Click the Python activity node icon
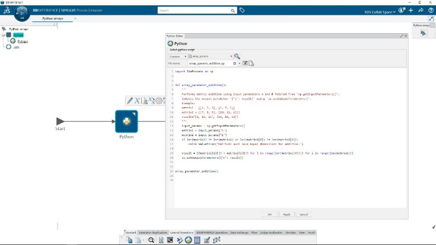Image resolution: width=436 pixels, height=245 pixels. pos(126,121)
